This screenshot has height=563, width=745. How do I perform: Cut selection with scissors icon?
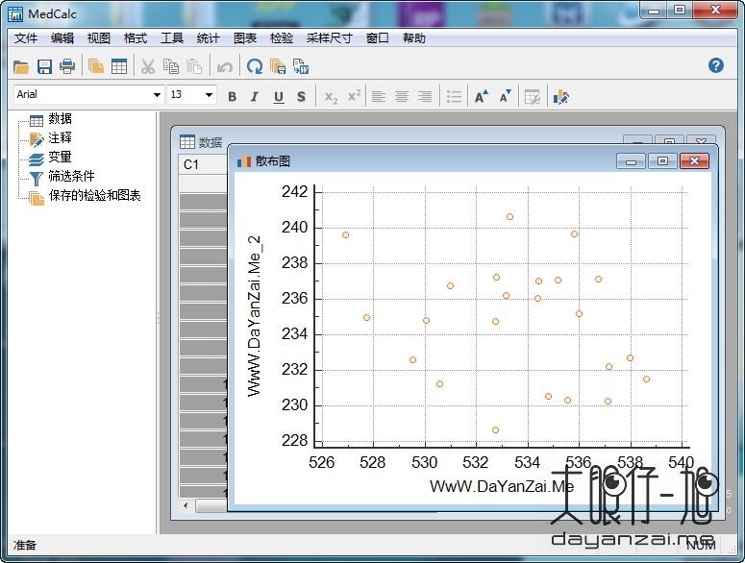[148, 66]
